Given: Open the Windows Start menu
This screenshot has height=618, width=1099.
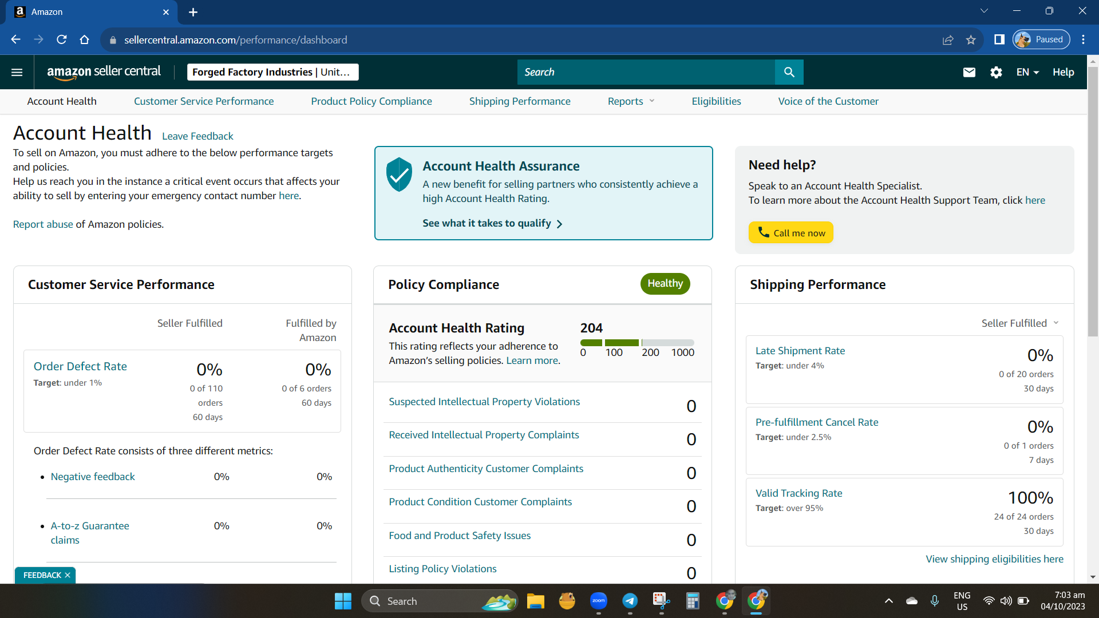Looking at the screenshot, I should pyautogui.click(x=343, y=601).
